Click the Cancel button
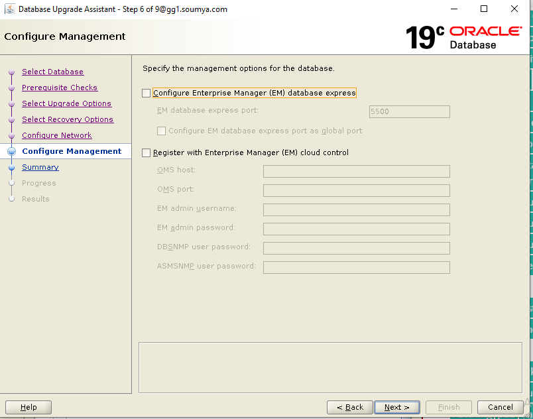Screen dimensions: 533x419 click(x=500, y=407)
